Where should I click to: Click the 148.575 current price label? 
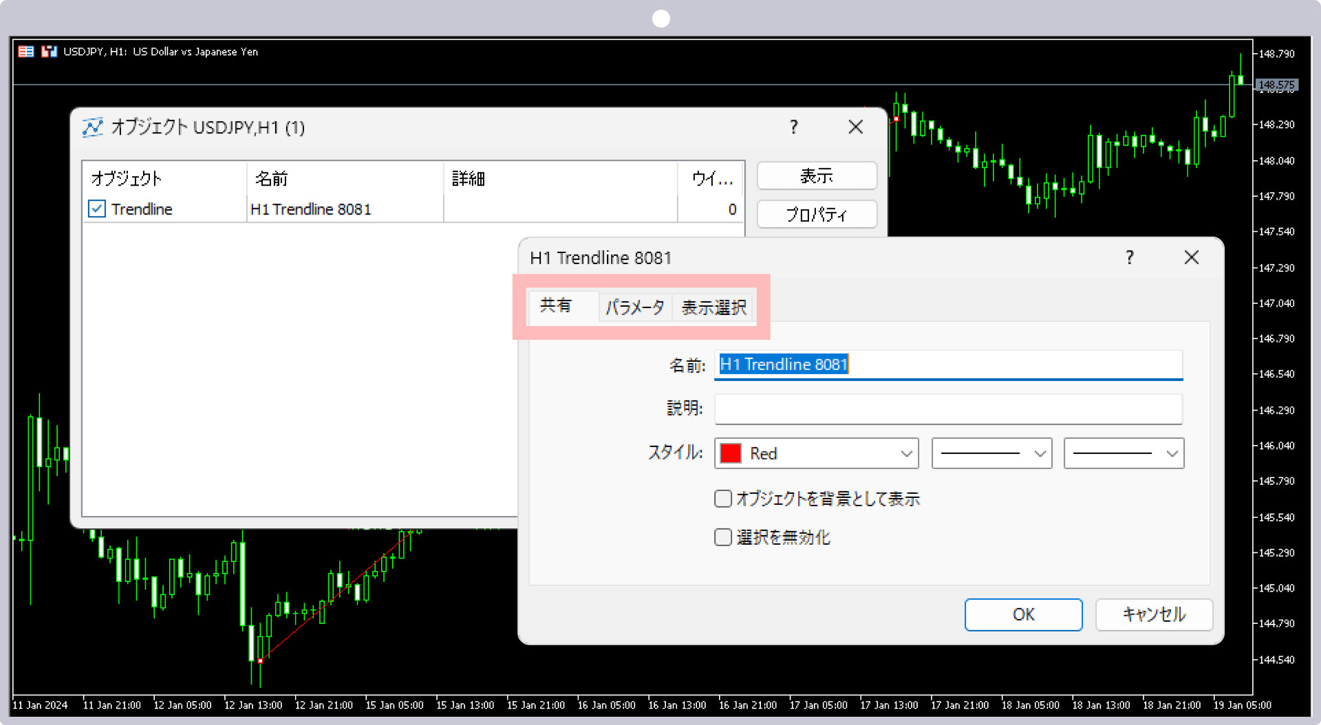click(1276, 85)
